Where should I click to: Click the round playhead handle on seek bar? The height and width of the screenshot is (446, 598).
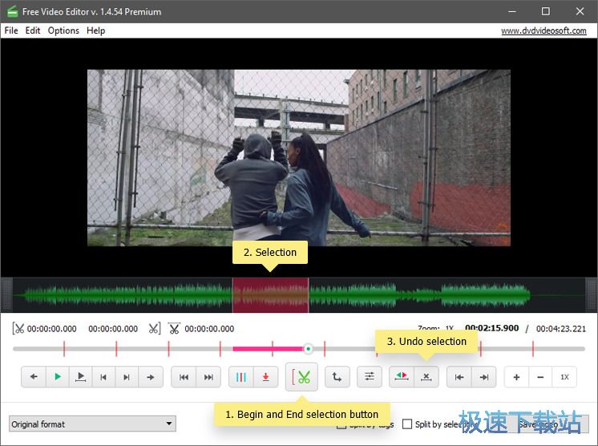click(308, 348)
